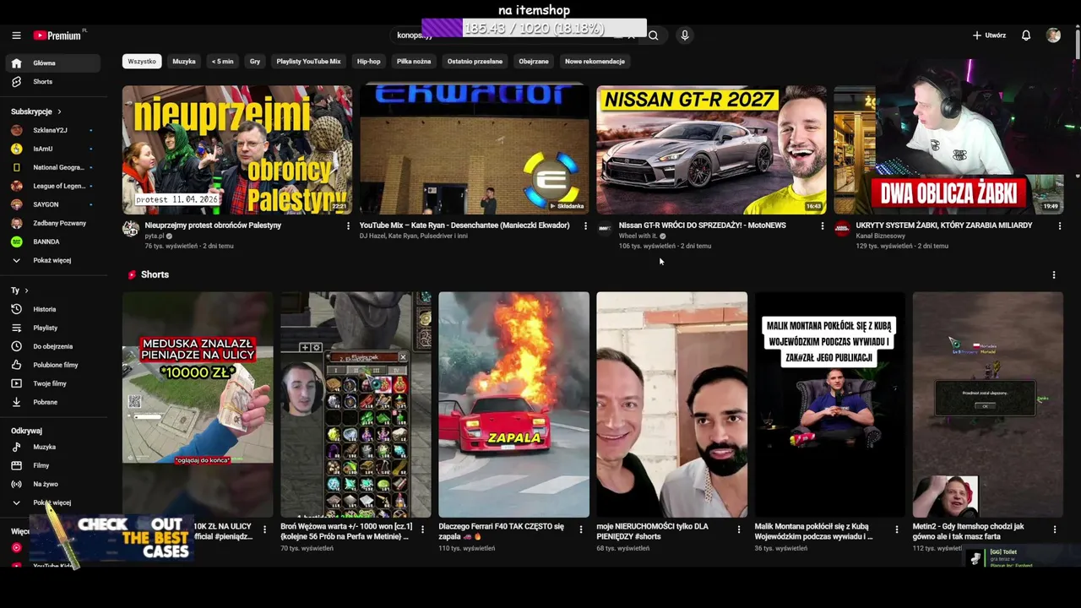Open pyta.pl channel link
1081x608 pixels.
[155, 236]
